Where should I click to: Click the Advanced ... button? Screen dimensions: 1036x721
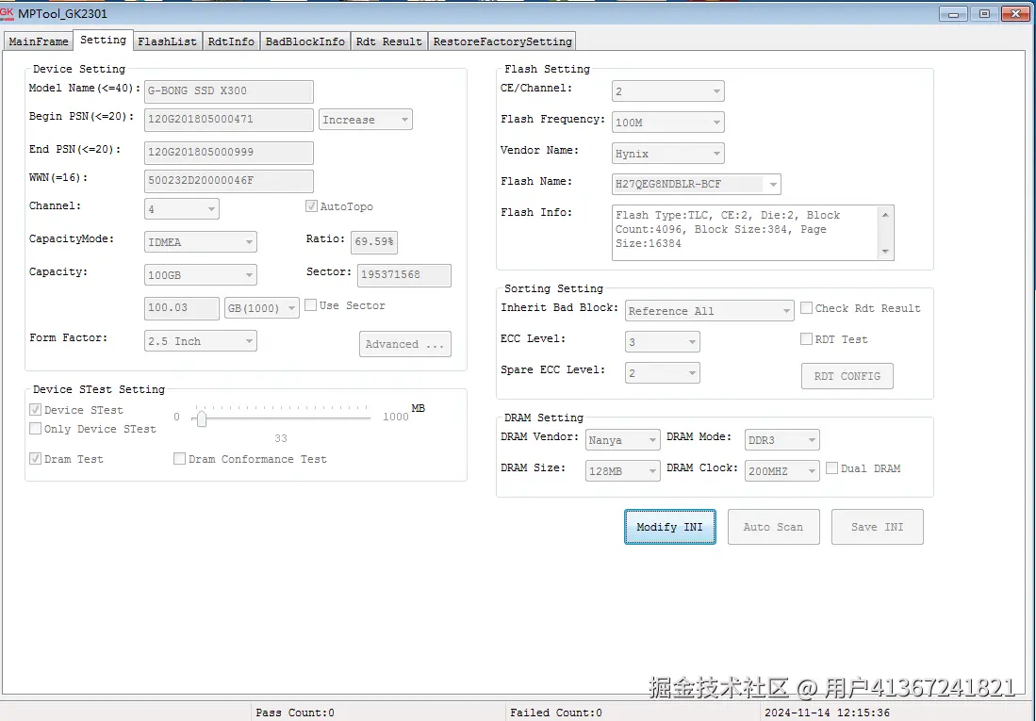(405, 344)
